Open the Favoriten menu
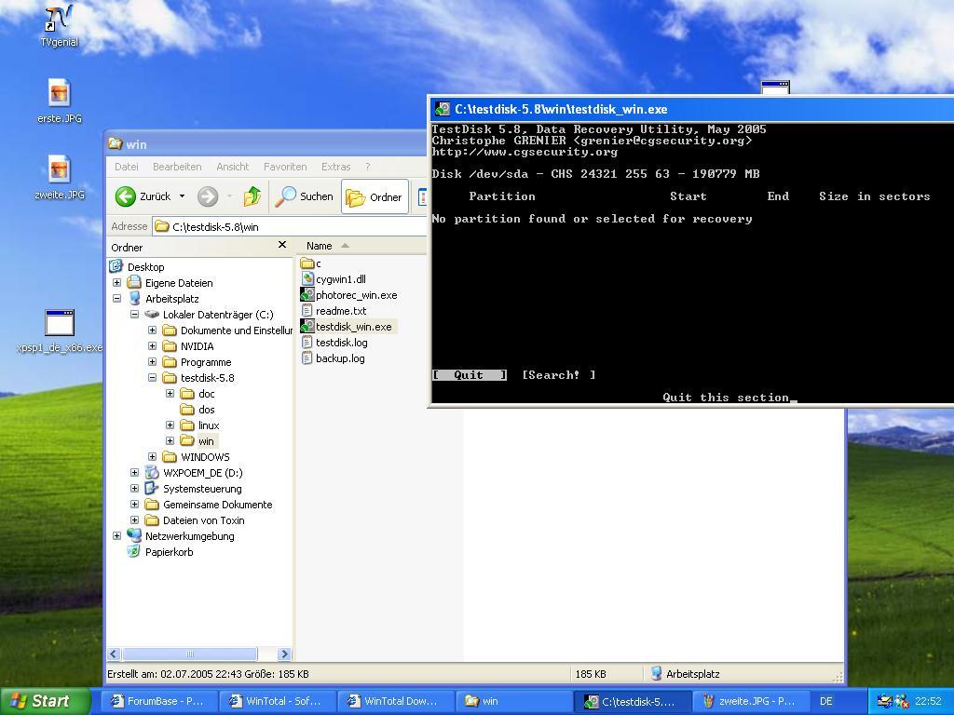This screenshot has width=954, height=715. pyautogui.click(x=285, y=167)
